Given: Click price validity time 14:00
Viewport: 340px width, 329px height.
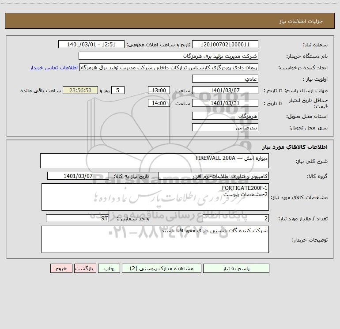Looking at the screenshot, I should coord(159,103).
